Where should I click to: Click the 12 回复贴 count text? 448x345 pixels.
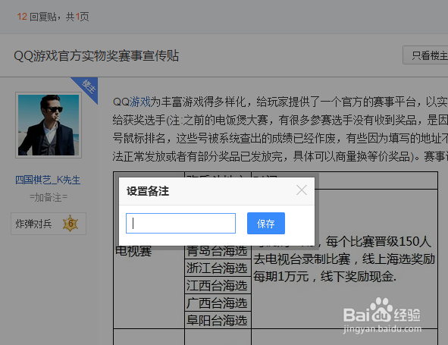(37, 17)
